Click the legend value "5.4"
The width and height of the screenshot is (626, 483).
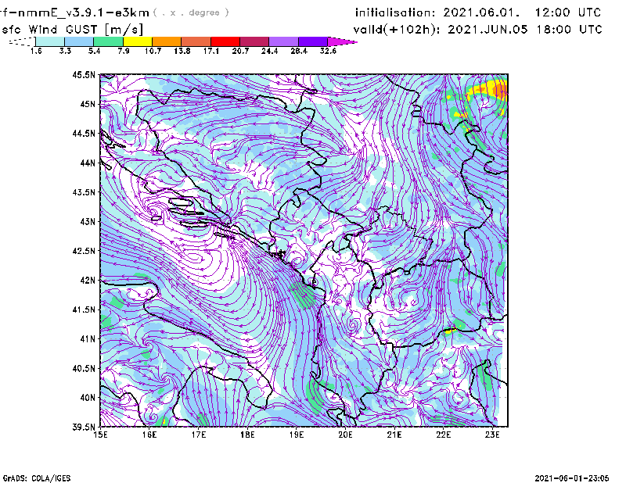[94, 51]
